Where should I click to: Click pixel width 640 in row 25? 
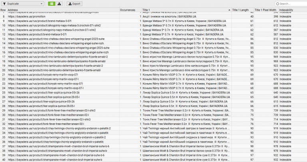click(276, 93)
